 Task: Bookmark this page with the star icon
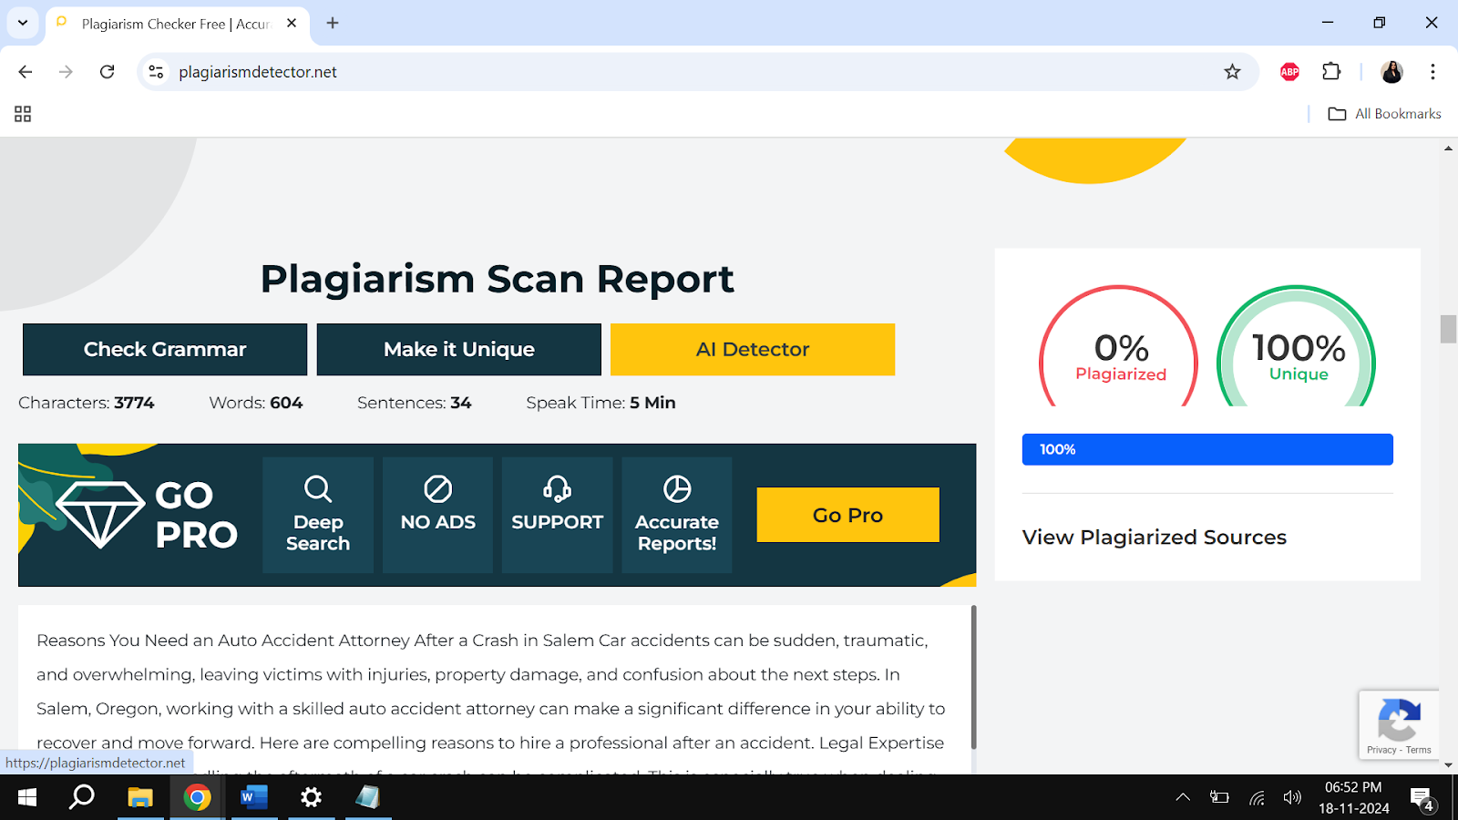point(1232,72)
